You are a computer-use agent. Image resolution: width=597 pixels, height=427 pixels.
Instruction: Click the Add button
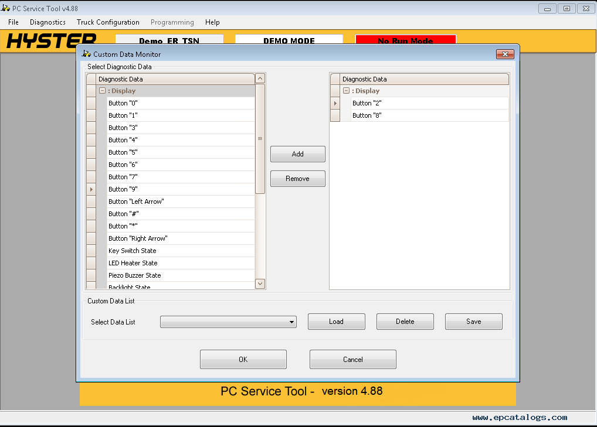coord(297,153)
